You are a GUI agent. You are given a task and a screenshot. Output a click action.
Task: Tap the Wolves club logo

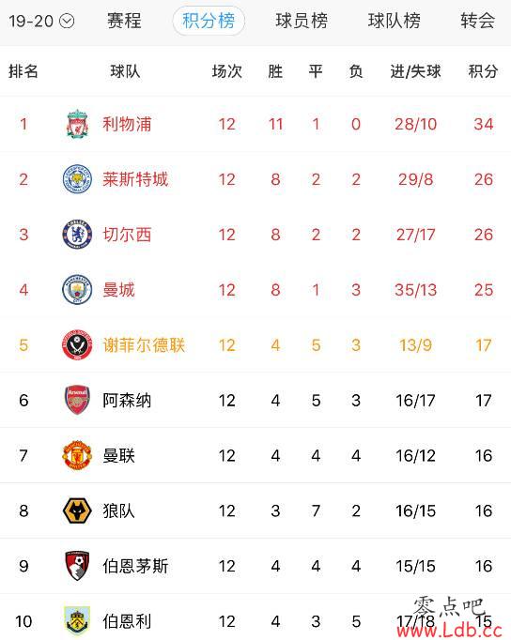(77, 510)
